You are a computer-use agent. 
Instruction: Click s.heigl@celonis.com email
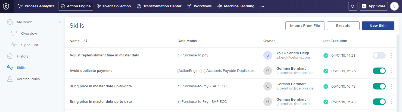[x=293, y=57]
